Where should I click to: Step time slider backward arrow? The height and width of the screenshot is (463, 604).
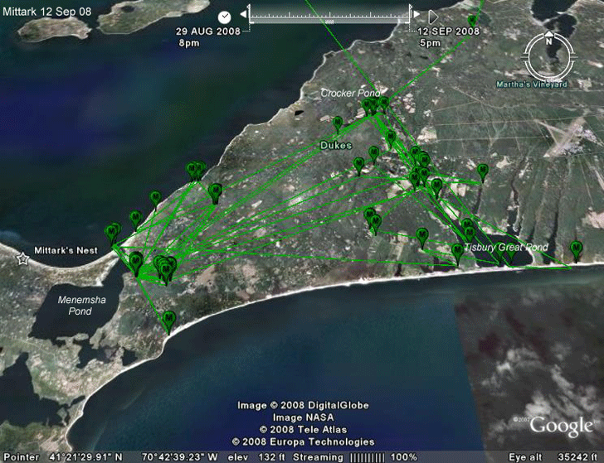pyautogui.click(x=243, y=14)
